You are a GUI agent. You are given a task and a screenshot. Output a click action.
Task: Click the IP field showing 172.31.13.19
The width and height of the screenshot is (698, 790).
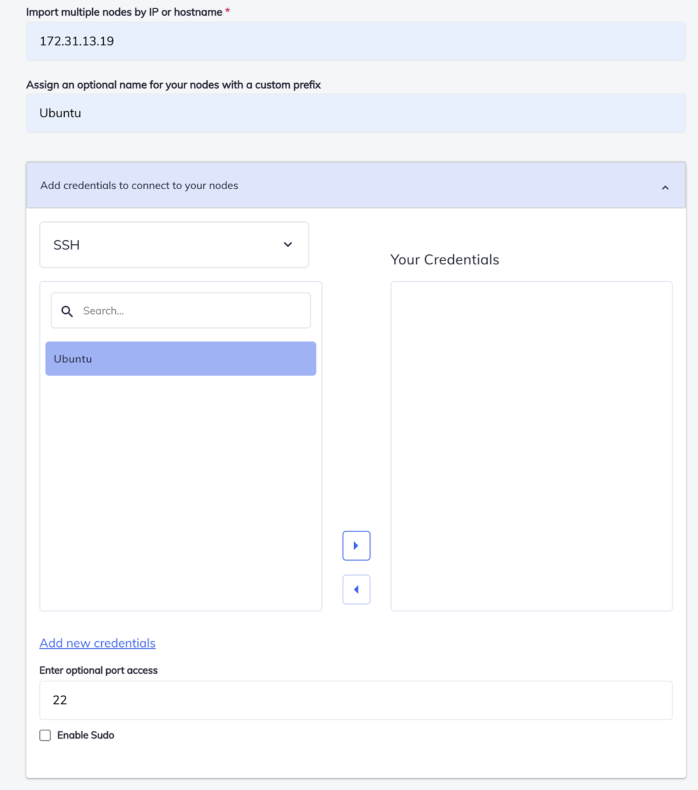tap(355, 41)
